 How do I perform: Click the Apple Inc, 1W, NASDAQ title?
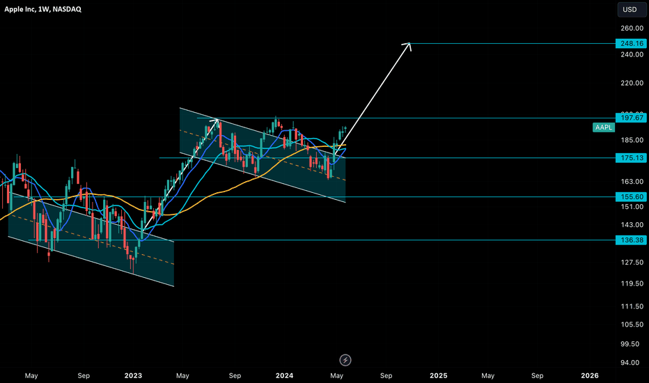click(42, 9)
